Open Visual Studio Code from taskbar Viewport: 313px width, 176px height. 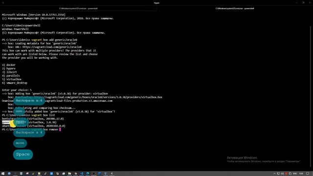pyautogui.click(x=82, y=174)
